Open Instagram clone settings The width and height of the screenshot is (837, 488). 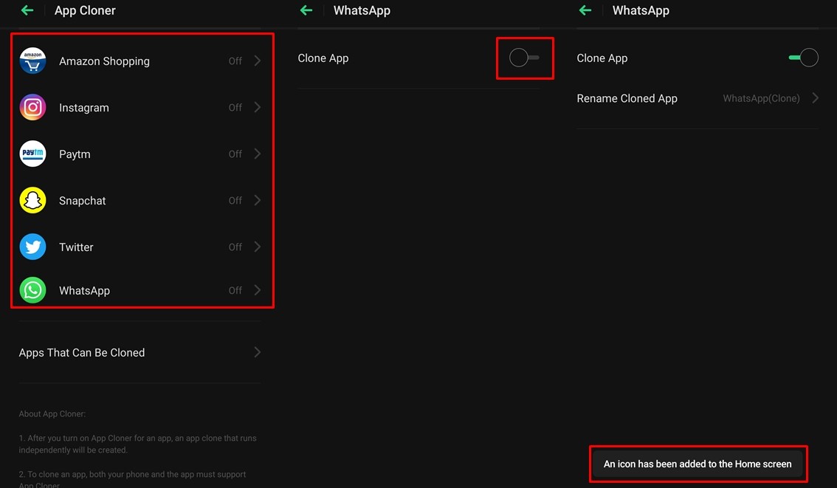(139, 107)
